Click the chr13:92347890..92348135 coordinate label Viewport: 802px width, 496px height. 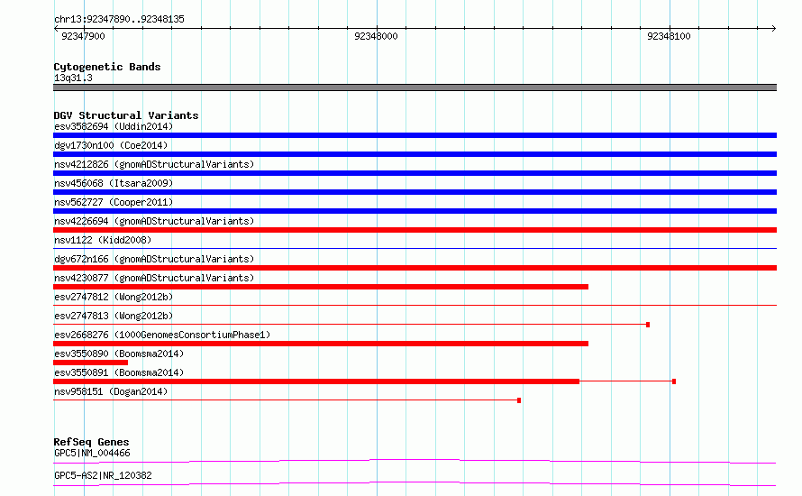click(x=119, y=19)
